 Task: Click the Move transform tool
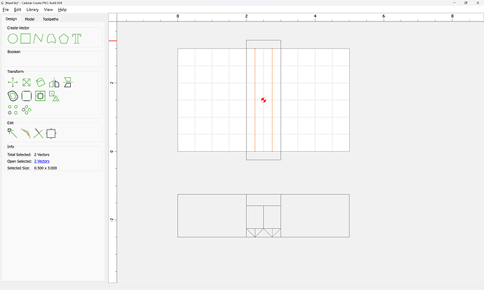(13, 83)
